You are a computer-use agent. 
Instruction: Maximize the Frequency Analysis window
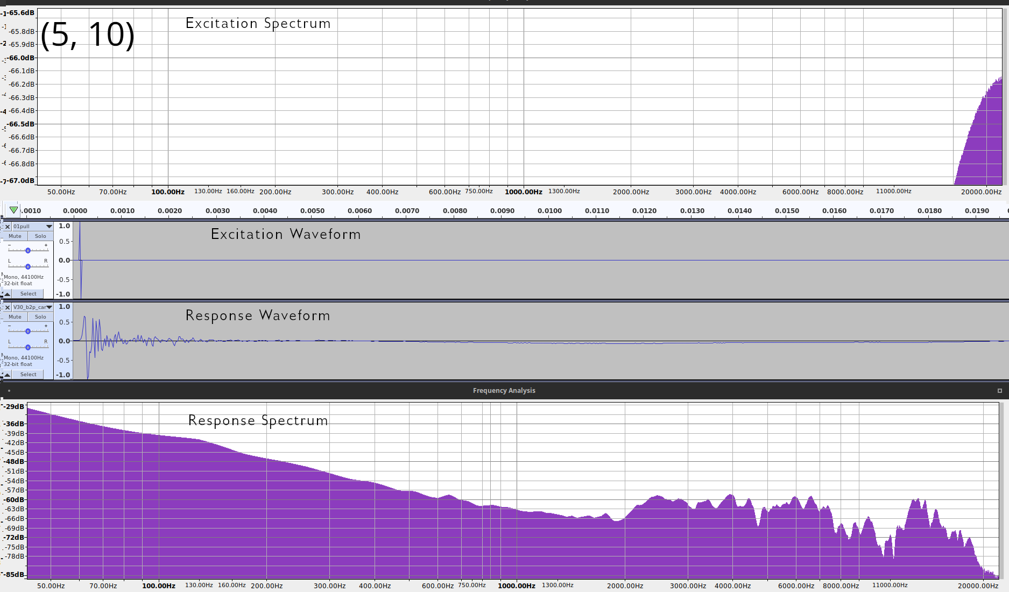pyautogui.click(x=1000, y=391)
